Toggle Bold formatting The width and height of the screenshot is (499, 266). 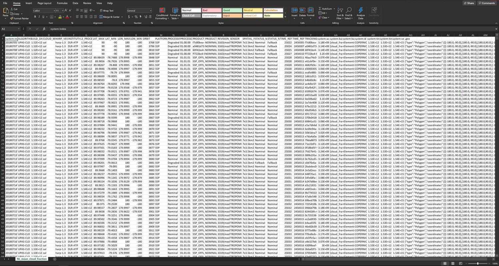click(35, 17)
